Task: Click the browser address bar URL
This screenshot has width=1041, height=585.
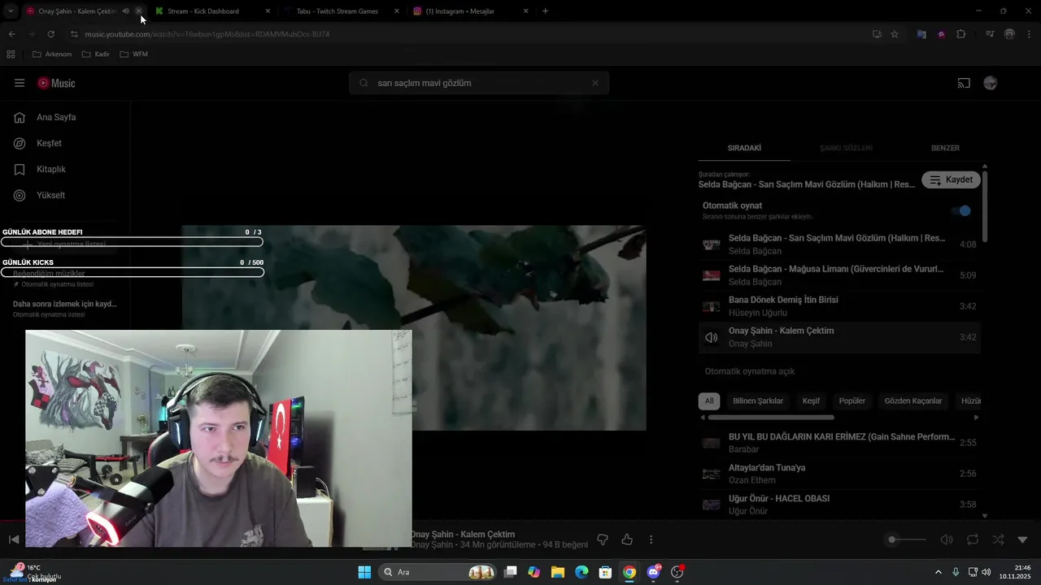Action: 207,34
